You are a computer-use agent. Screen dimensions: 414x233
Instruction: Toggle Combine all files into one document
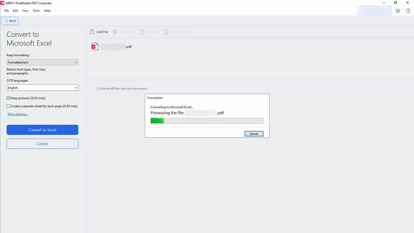(x=94, y=89)
